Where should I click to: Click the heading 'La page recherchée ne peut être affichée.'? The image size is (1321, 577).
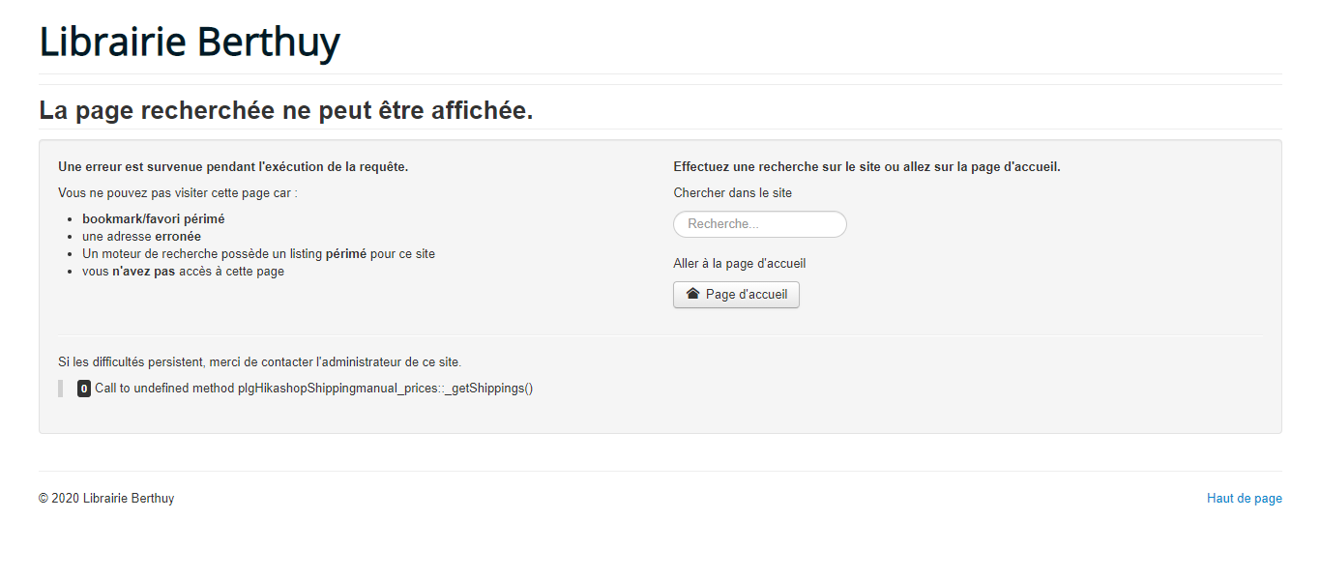point(286,111)
